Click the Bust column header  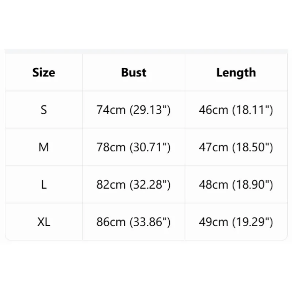[x=134, y=72]
